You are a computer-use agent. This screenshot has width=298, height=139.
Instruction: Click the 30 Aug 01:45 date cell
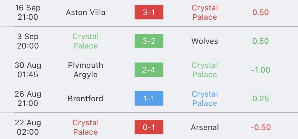click(28, 70)
